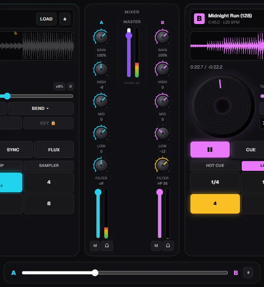Viewport: 264px width, 287px height.
Task: Switch to the HOT CUE pad tab
Action: click(x=215, y=166)
